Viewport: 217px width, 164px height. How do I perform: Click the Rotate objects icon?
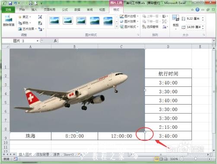(165, 27)
